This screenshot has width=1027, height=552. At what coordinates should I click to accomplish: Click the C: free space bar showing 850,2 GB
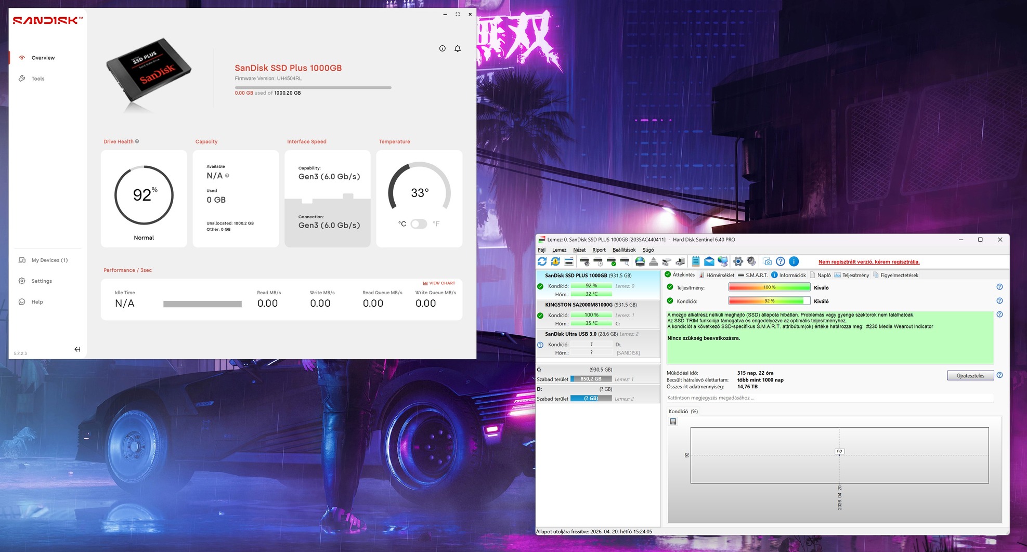coord(591,379)
